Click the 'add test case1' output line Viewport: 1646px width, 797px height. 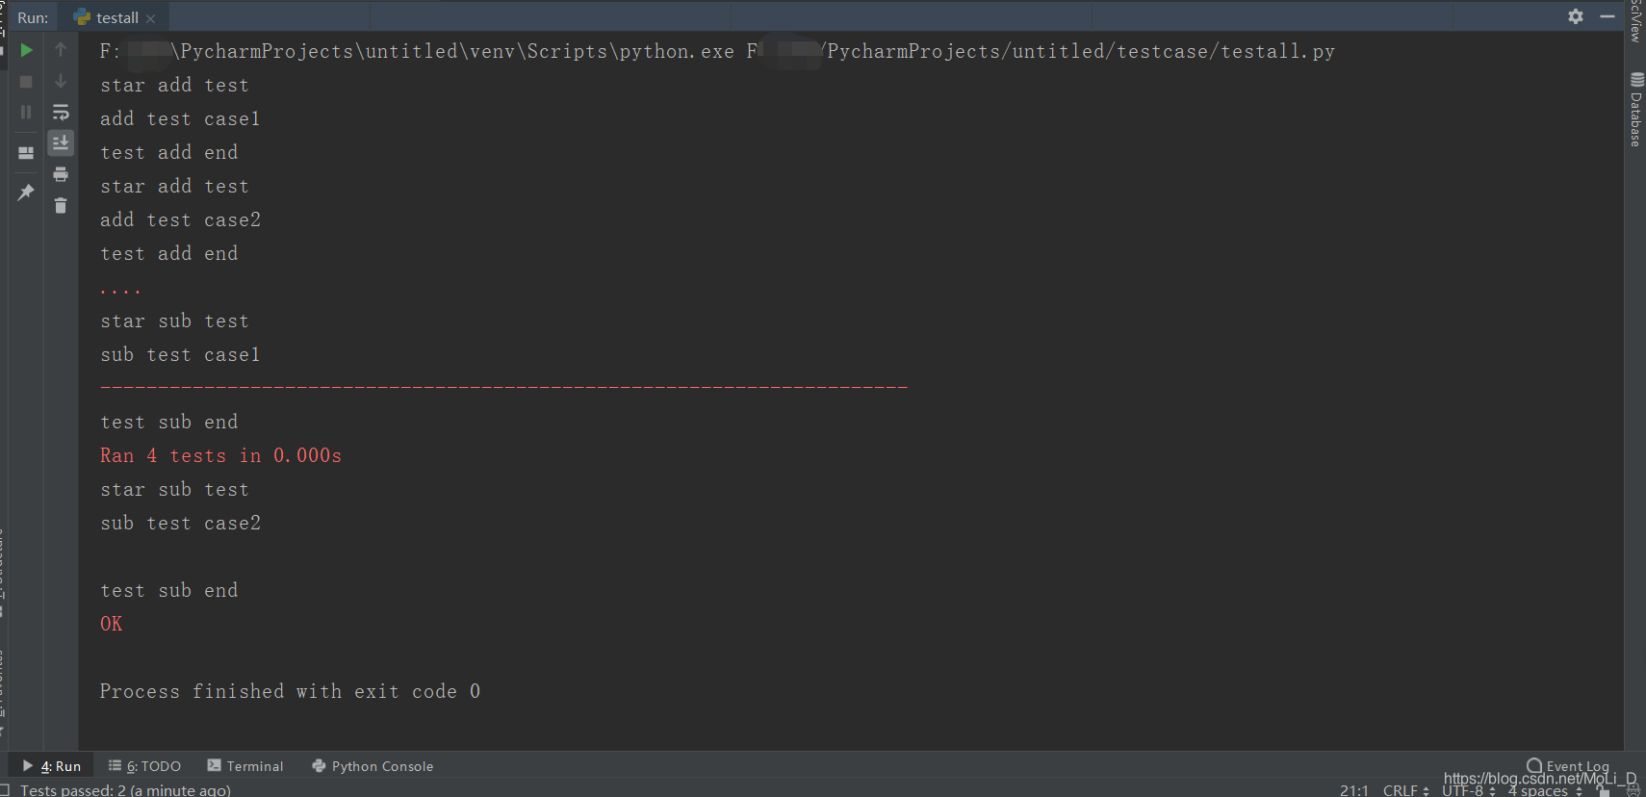tap(181, 118)
